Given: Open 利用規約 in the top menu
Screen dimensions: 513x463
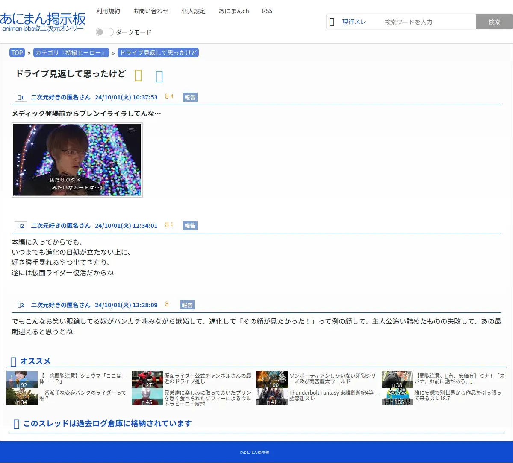Looking at the screenshot, I should coord(108,11).
